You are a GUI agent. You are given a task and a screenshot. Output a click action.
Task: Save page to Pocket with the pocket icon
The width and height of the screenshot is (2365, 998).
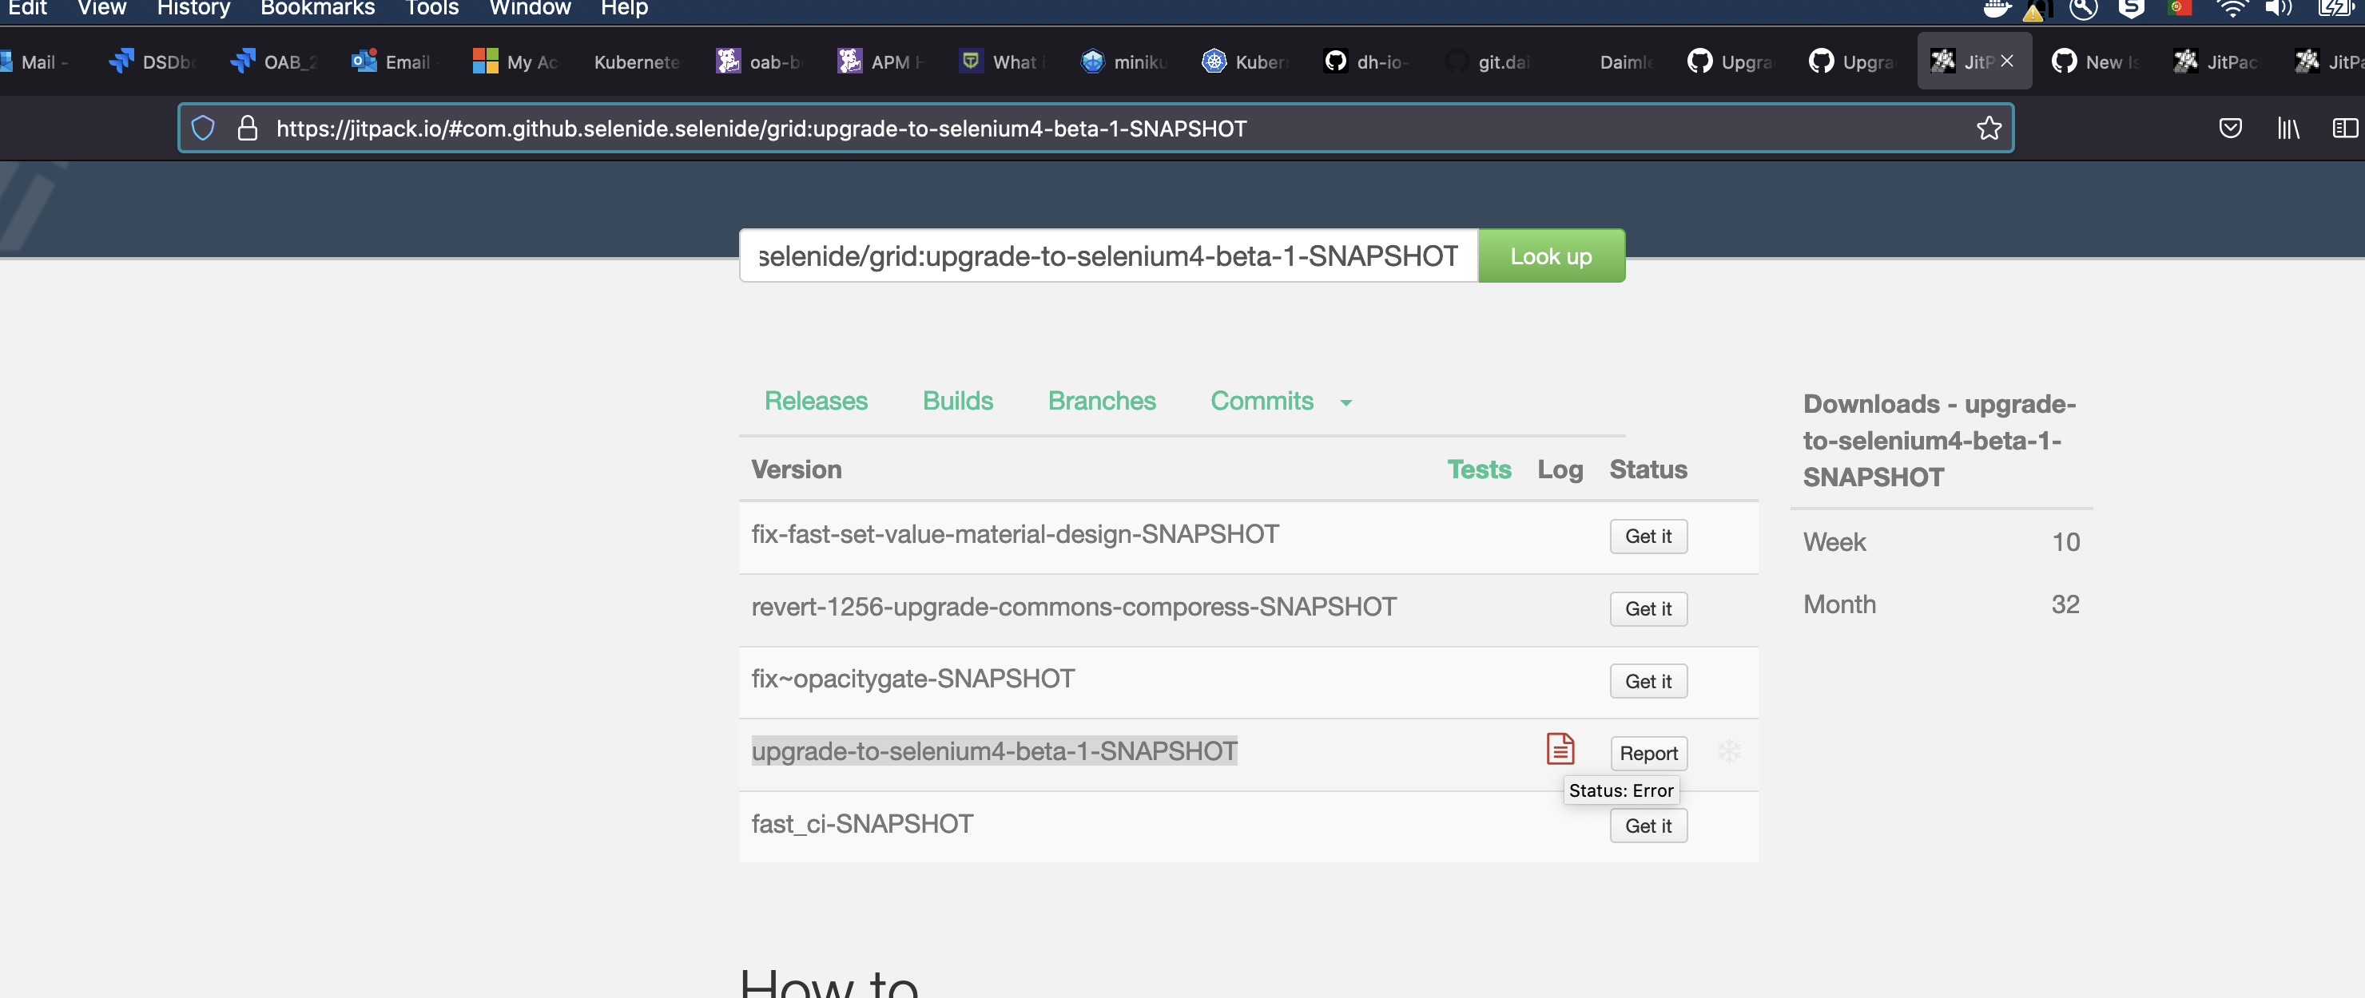pyautogui.click(x=2231, y=129)
